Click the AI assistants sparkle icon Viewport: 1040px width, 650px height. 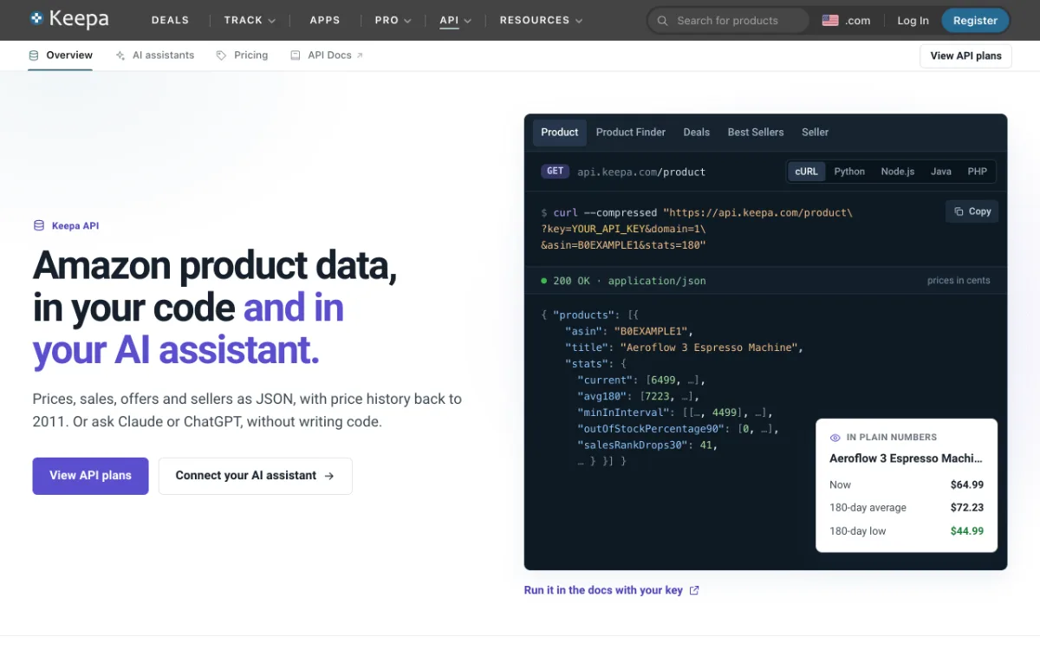click(x=120, y=55)
